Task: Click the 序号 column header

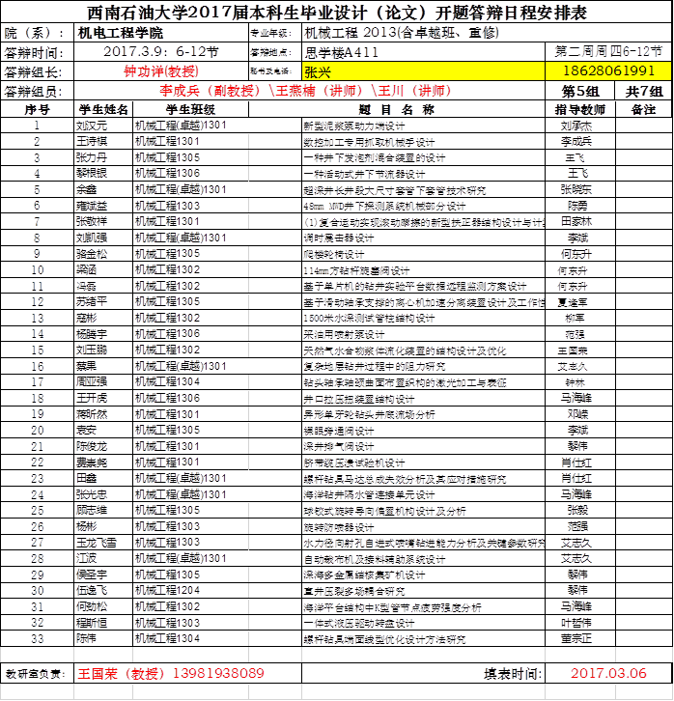Action: coord(37,109)
